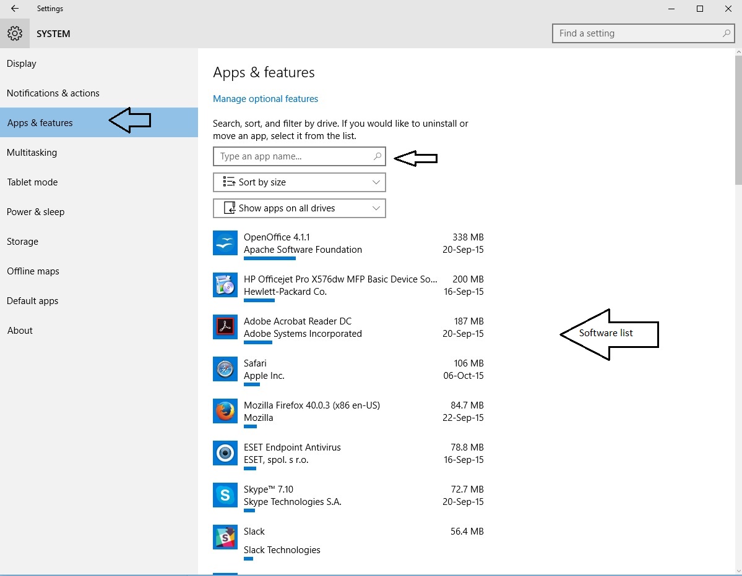
Task: Click the HP Officejet Pro app icon
Action: [225, 285]
